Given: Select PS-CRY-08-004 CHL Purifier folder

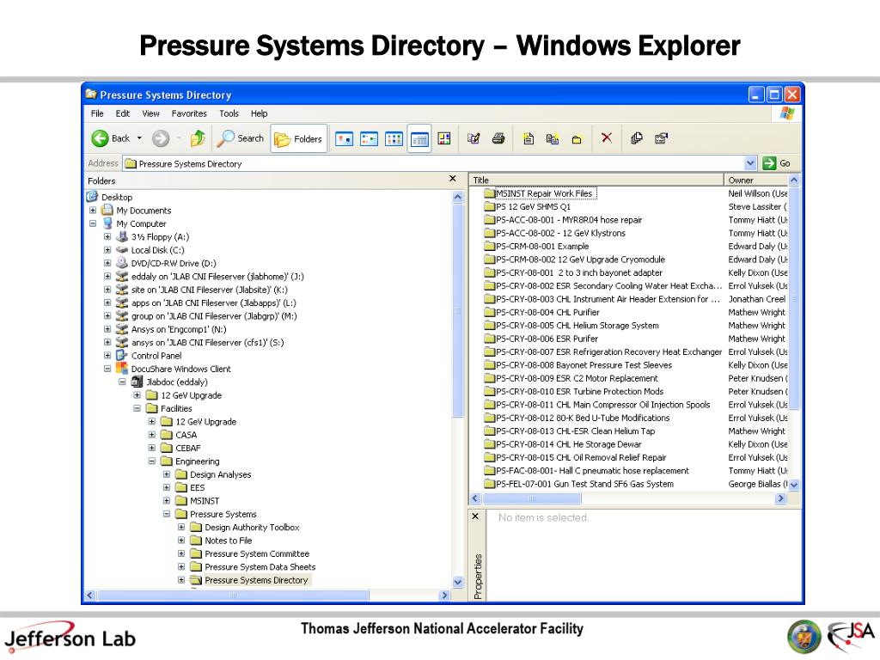Looking at the screenshot, I should (547, 313).
